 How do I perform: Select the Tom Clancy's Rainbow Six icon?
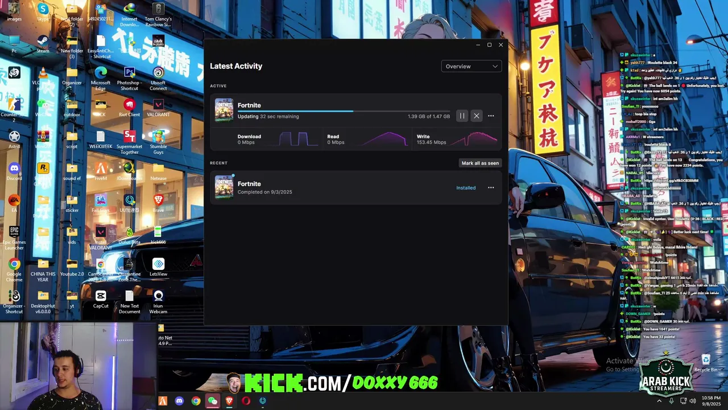tap(158, 14)
